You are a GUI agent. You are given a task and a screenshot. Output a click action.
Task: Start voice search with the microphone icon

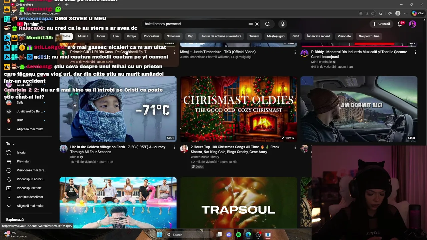pos(283,24)
